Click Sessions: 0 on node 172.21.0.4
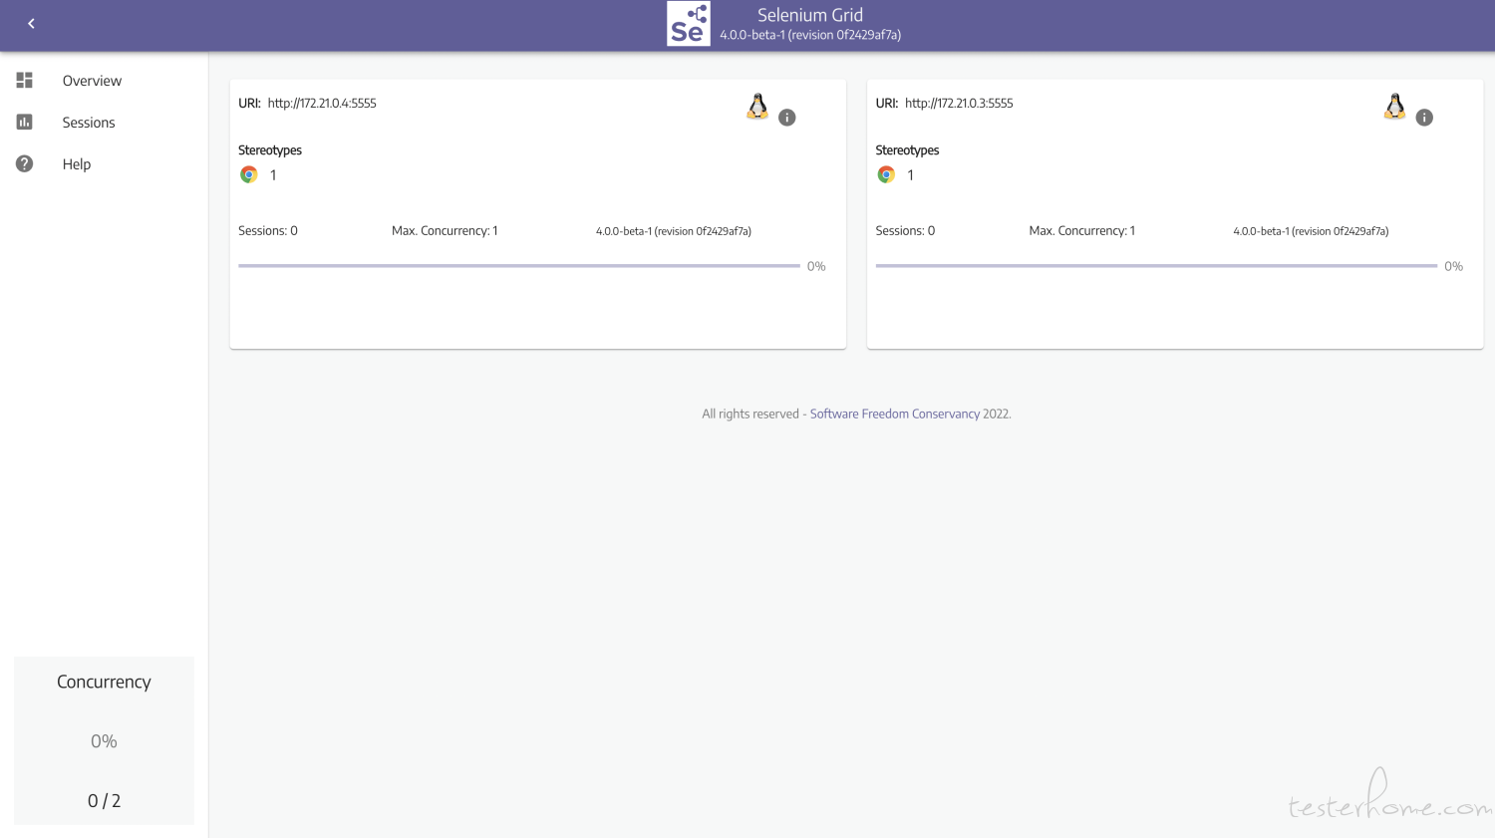This screenshot has height=838, width=1495. (268, 231)
